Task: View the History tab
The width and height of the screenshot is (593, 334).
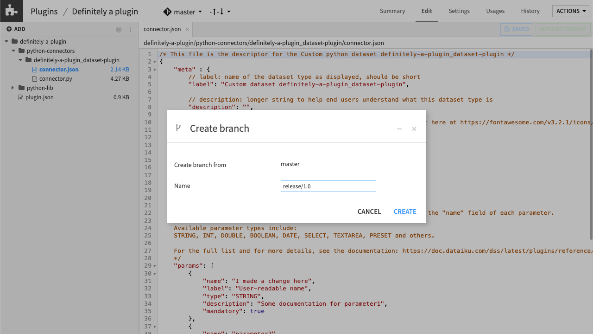Action: point(530,11)
